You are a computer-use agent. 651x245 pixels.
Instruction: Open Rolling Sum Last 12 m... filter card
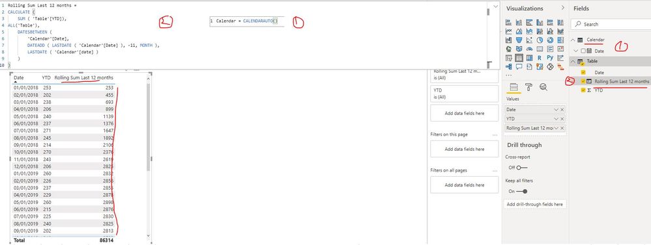pyautogui.click(x=464, y=75)
